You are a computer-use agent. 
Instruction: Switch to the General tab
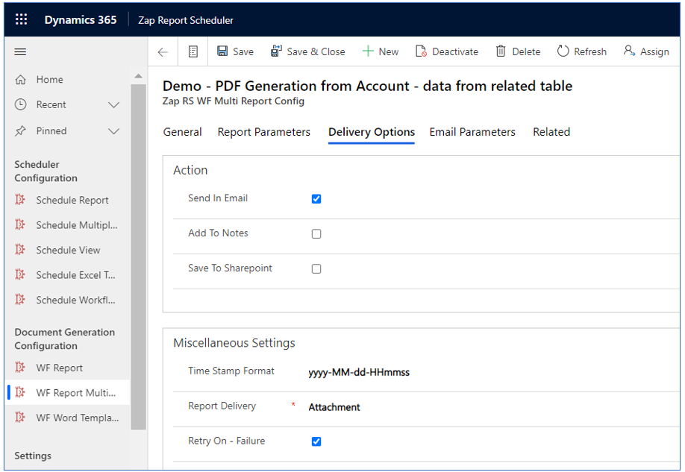182,132
